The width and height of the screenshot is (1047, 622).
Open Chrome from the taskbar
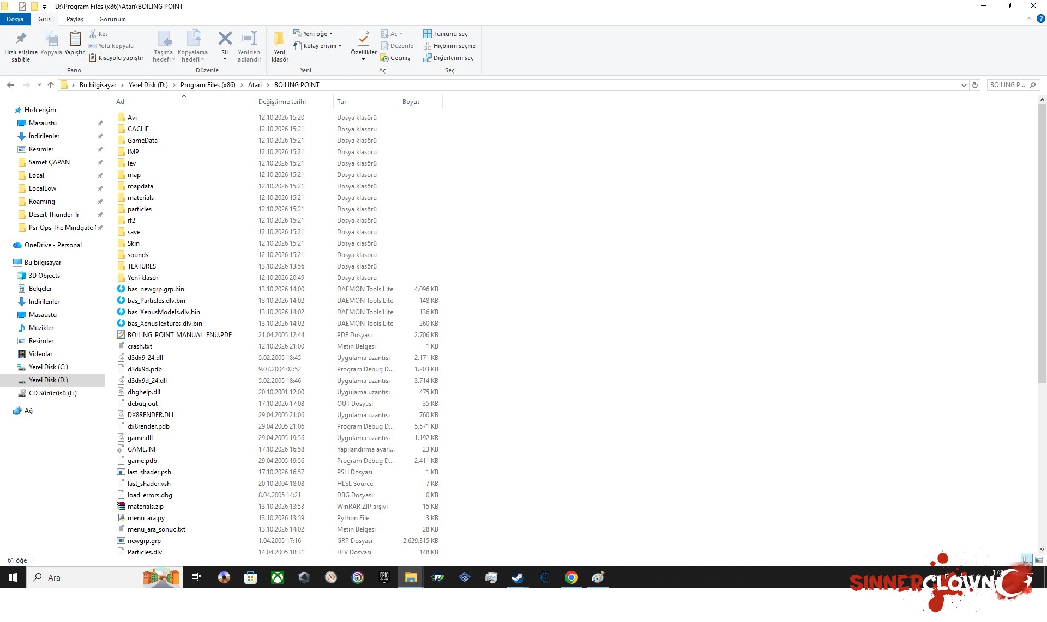pos(571,577)
